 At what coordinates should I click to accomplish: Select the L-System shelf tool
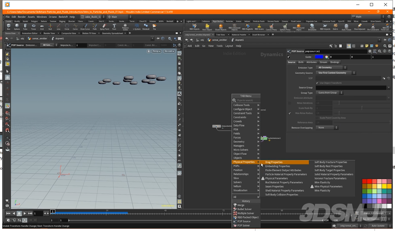137,27
